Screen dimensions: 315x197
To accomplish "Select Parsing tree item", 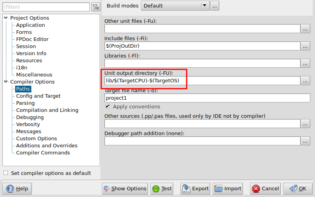I will coord(25,103).
